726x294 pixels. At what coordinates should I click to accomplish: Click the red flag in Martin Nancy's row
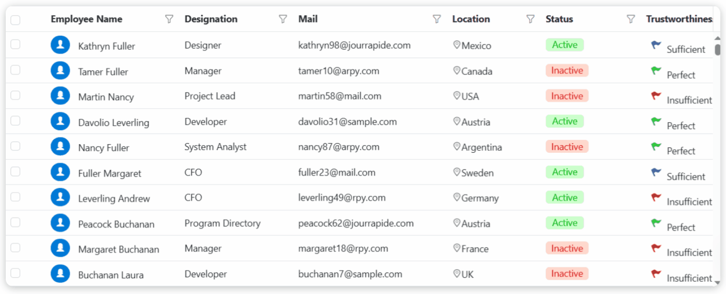[x=656, y=96]
